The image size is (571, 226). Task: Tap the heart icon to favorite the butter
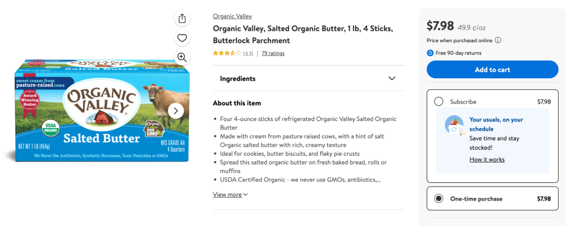click(182, 38)
